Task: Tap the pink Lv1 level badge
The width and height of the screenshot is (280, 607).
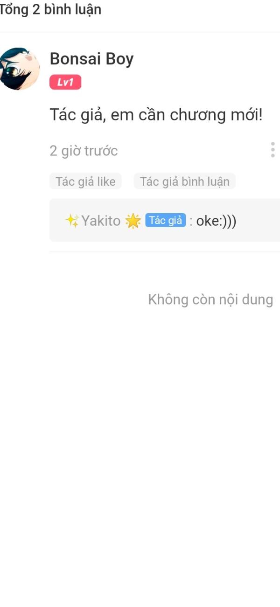Action: tap(65, 83)
